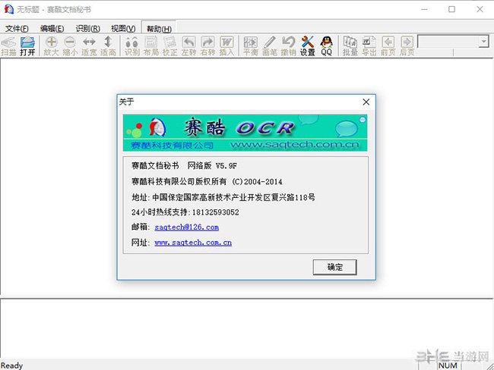Click the 撤销 undo toolbar icon
494x370 pixels.
click(288, 45)
